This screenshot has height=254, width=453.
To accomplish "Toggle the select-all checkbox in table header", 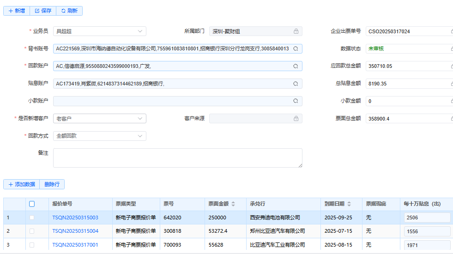I will click(x=32, y=204).
